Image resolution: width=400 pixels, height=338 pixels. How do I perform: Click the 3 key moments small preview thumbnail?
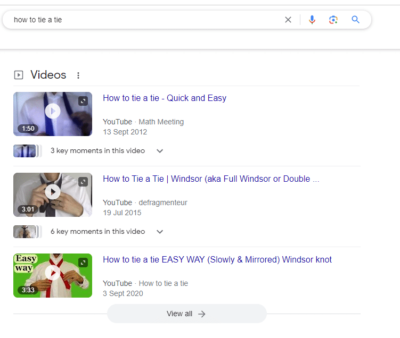point(27,151)
